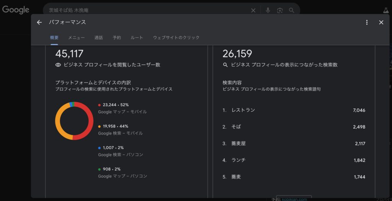392x201 pixels.
Task: Click ビジネス プロフィールの表示につながった検索数 label
Action: 284,65
